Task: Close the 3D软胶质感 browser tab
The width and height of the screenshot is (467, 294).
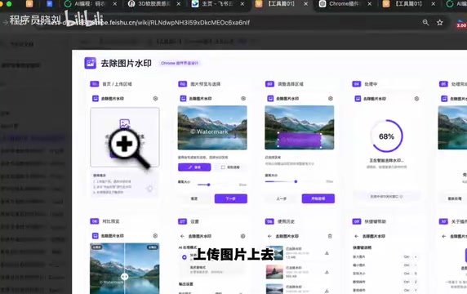Action: [x=179, y=4]
